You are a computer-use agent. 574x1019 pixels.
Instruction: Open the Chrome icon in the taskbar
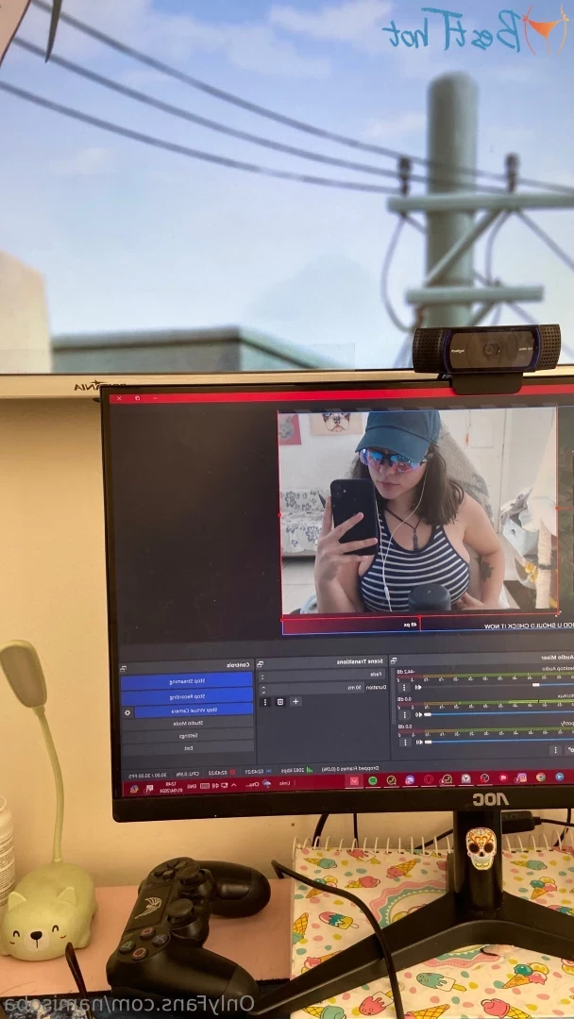540,777
